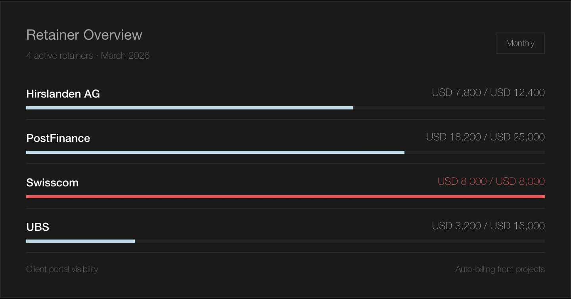Click the USD 18,200 / USD 25,000 amount
The height and width of the screenshot is (299, 571).
(485, 137)
